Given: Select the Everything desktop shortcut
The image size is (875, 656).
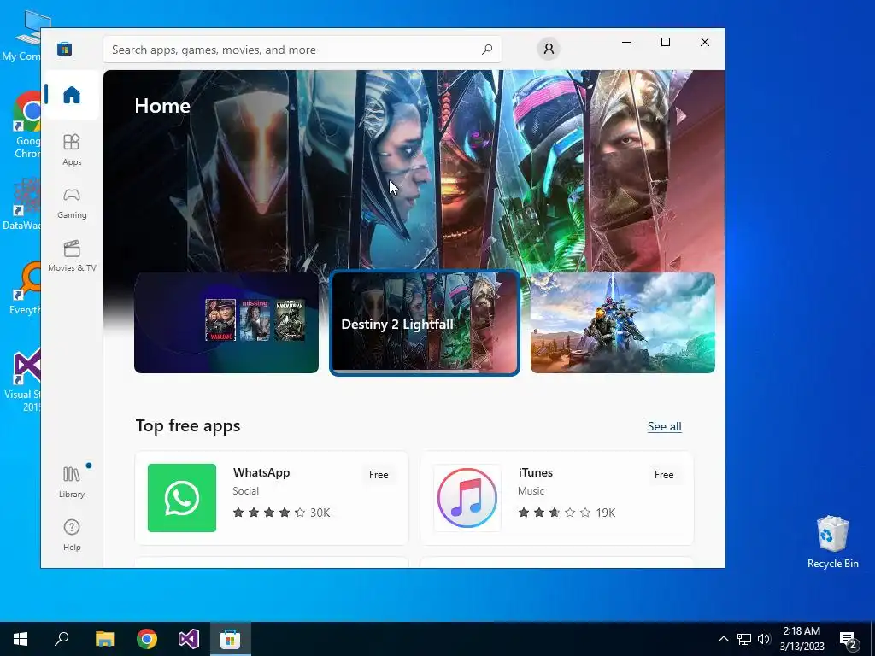Looking at the screenshot, I should [x=25, y=289].
